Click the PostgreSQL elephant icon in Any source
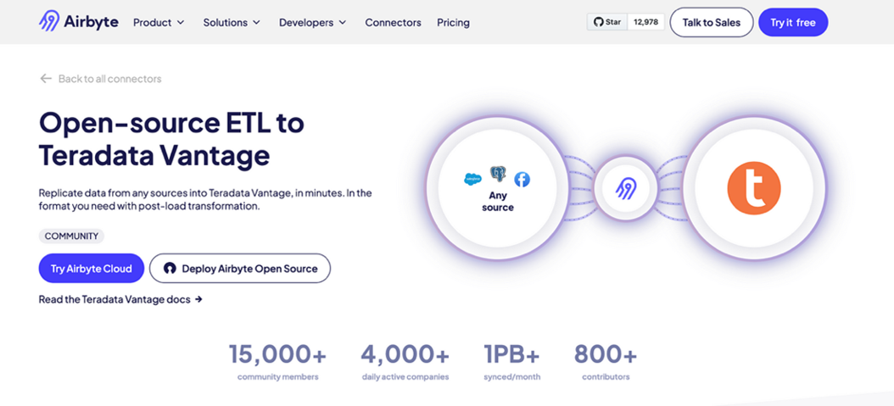894x406 pixels. 498,175
